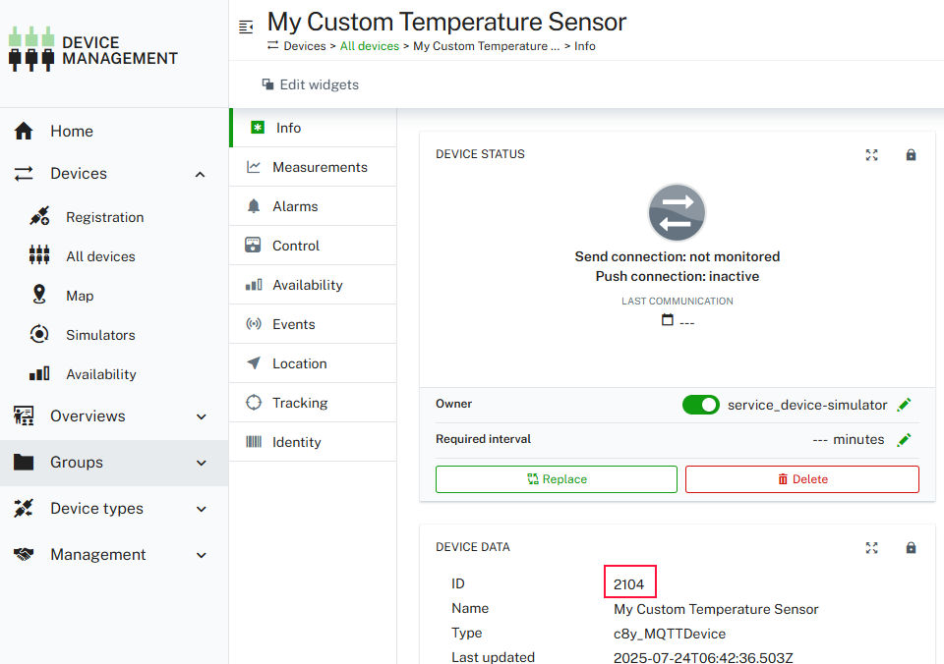
Task: Click the collapse navigator icon beside the title
Action: tap(246, 27)
